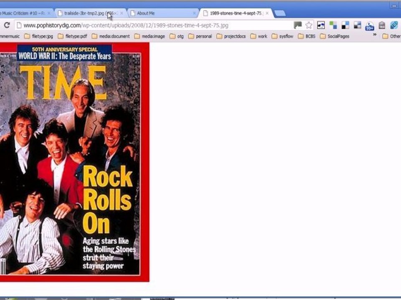Open the BCBS bookmark folder
Viewport: 401px width, 300px height.
tap(307, 36)
